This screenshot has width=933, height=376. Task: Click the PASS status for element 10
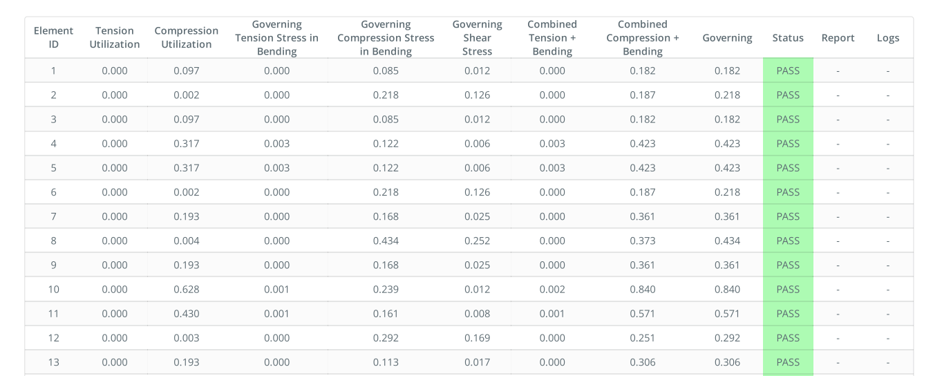pos(788,290)
